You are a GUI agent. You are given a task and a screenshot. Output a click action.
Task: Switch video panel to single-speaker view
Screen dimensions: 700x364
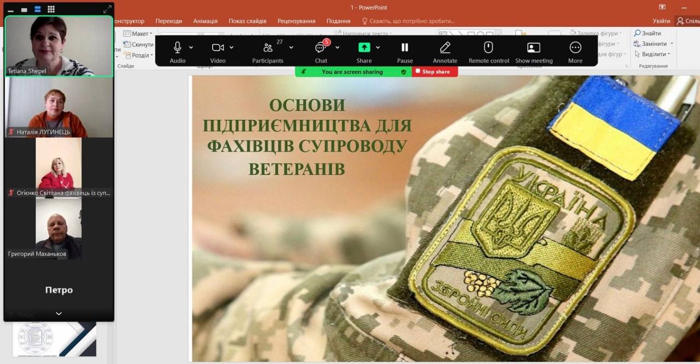tap(24, 9)
